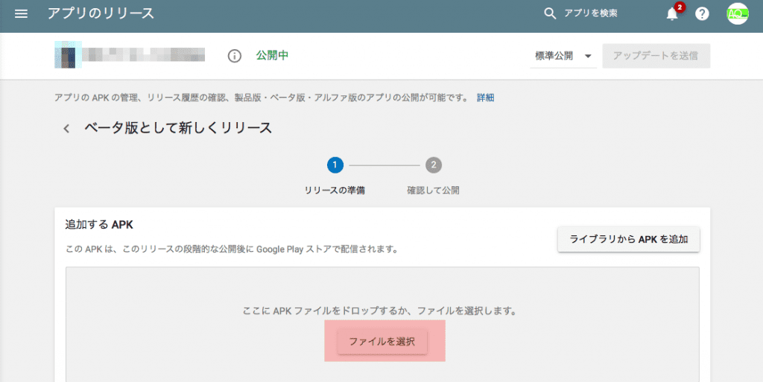Open the 詳細 link
This screenshot has width=763, height=382.
tap(485, 98)
